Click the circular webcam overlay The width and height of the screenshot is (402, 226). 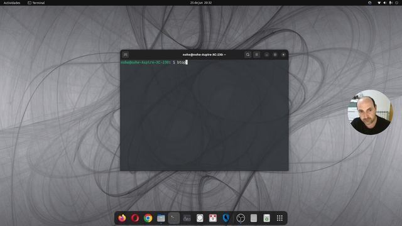370,112
